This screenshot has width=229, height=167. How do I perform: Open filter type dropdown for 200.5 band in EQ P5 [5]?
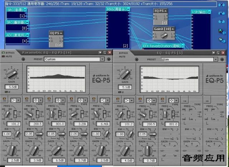click(154, 101)
